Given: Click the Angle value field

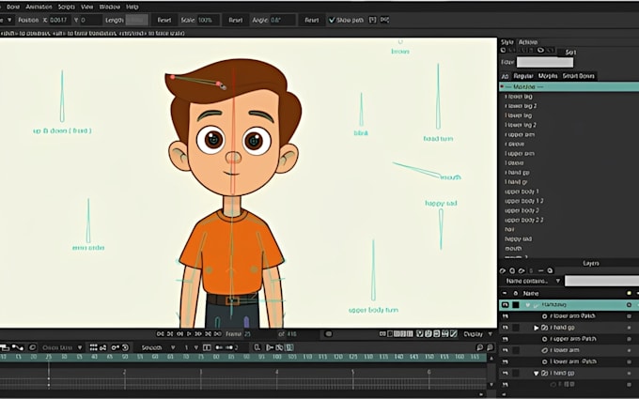Looking at the screenshot, I should [x=283, y=20].
